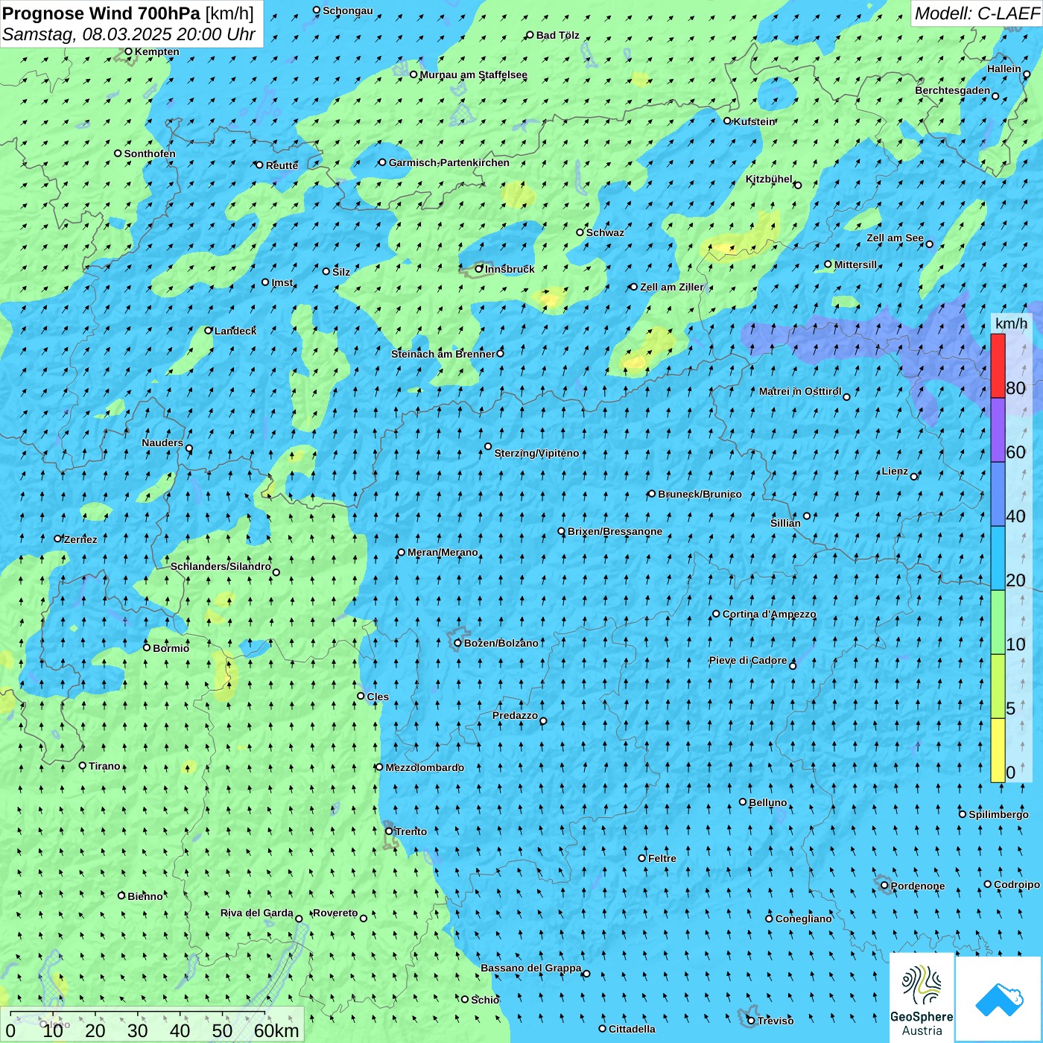The image size is (1043, 1043).
Task: Select the Cles city label
Action: click(378, 697)
